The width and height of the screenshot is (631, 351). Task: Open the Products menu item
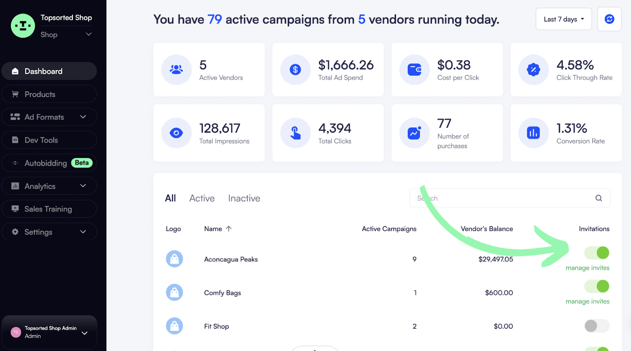pos(49,94)
